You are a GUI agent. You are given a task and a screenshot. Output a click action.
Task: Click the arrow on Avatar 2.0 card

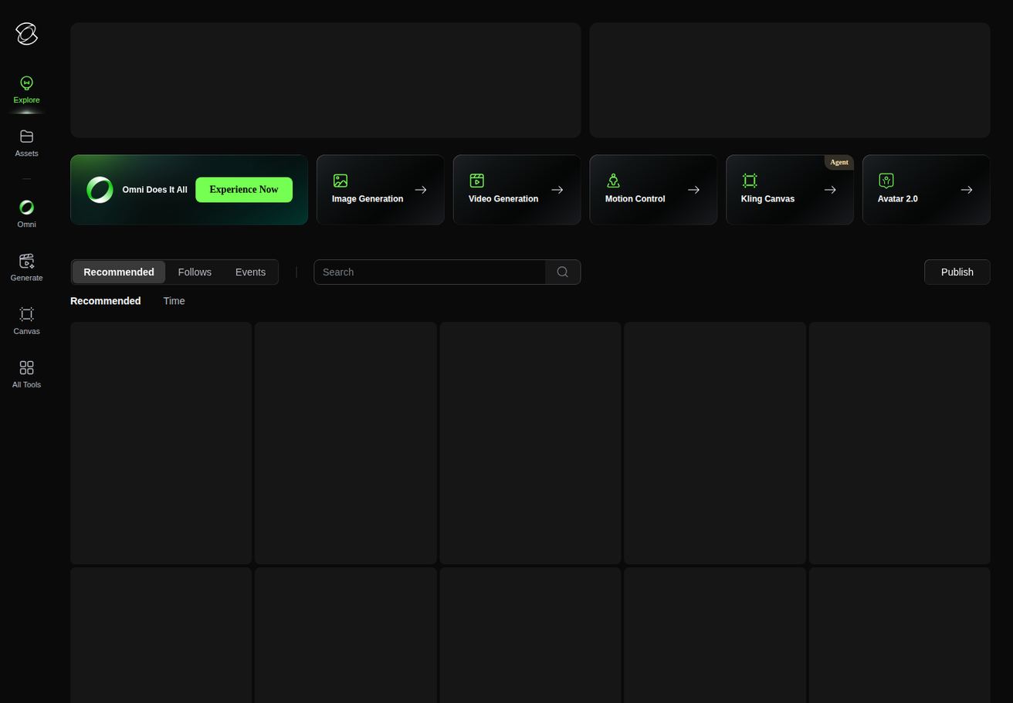point(967,190)
